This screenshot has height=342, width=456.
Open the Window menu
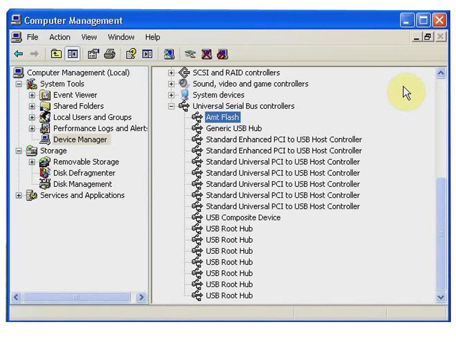[121, 37]
